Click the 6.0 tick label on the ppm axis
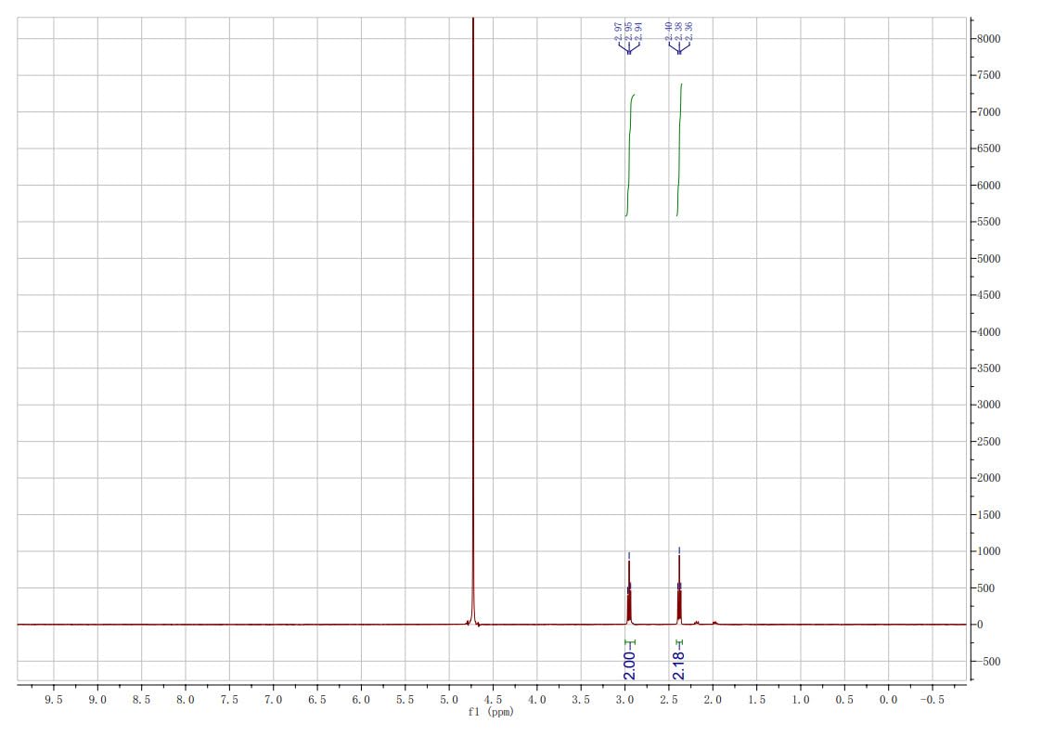This screenshot has height=736, width=1042. pos(362,700)
